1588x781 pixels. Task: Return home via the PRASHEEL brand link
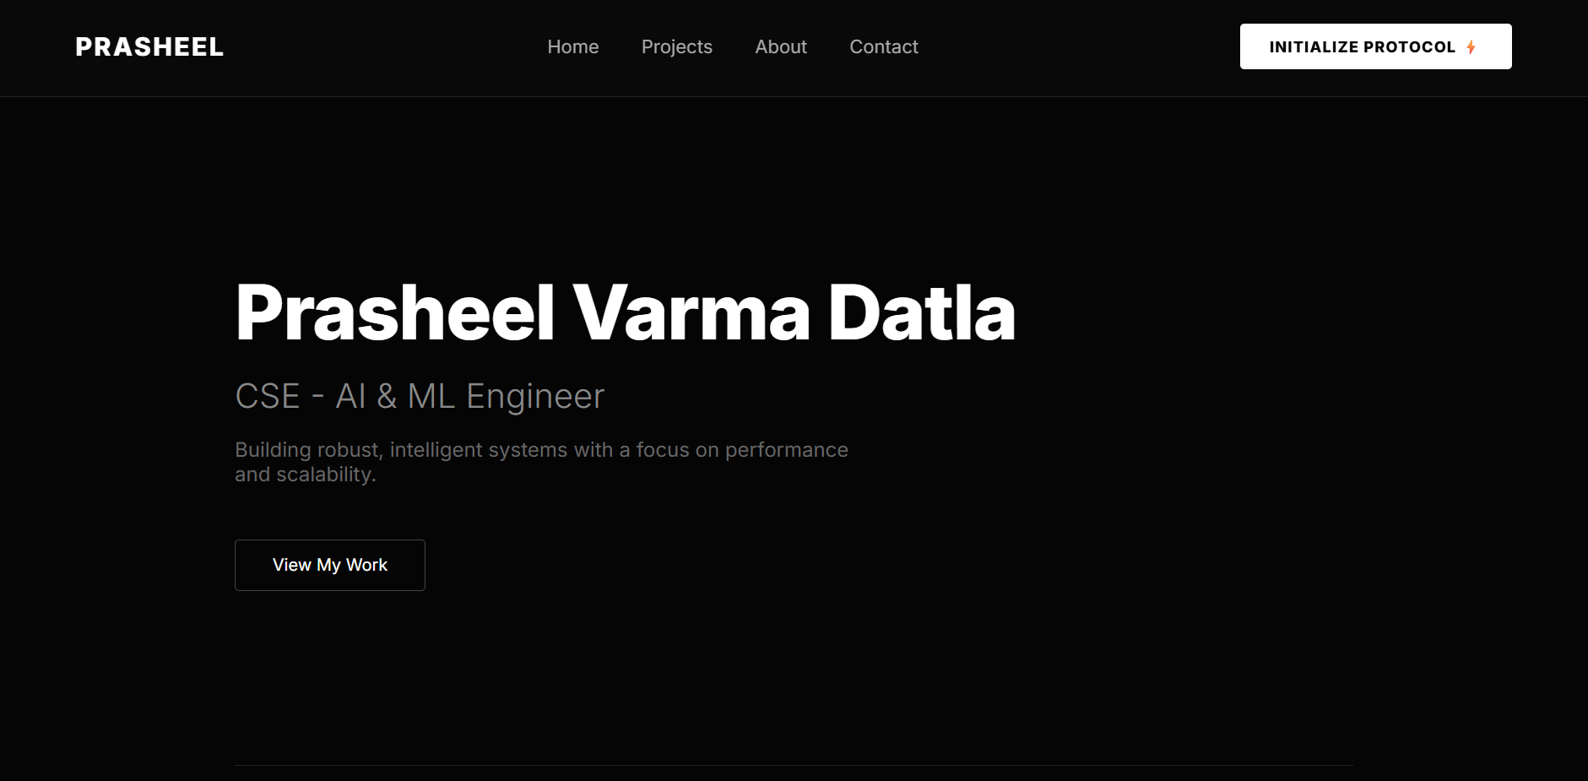pos(149,46)
